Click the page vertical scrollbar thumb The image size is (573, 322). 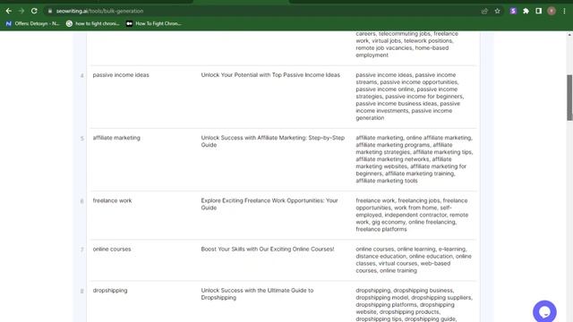(569, 97)
